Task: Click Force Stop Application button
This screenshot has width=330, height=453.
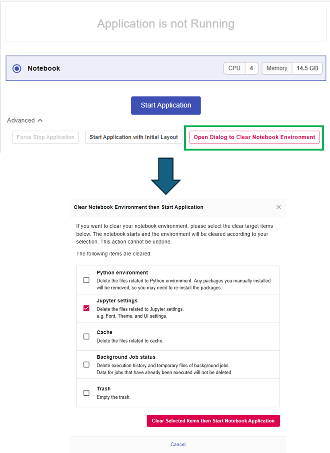Action: [45, 137]
